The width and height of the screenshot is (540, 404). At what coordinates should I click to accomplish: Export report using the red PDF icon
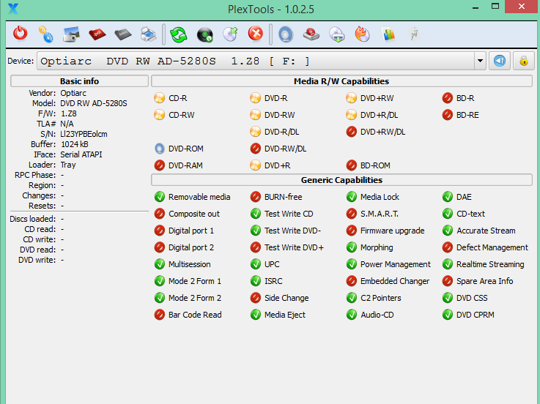(97, 34)
